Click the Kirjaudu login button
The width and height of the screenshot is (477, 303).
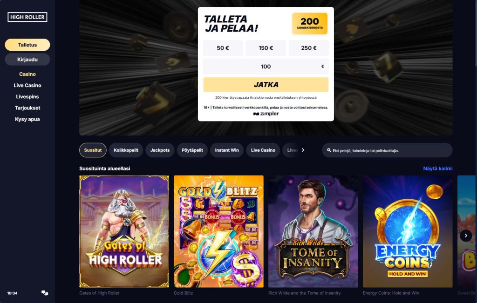click(x=27, y=59)
